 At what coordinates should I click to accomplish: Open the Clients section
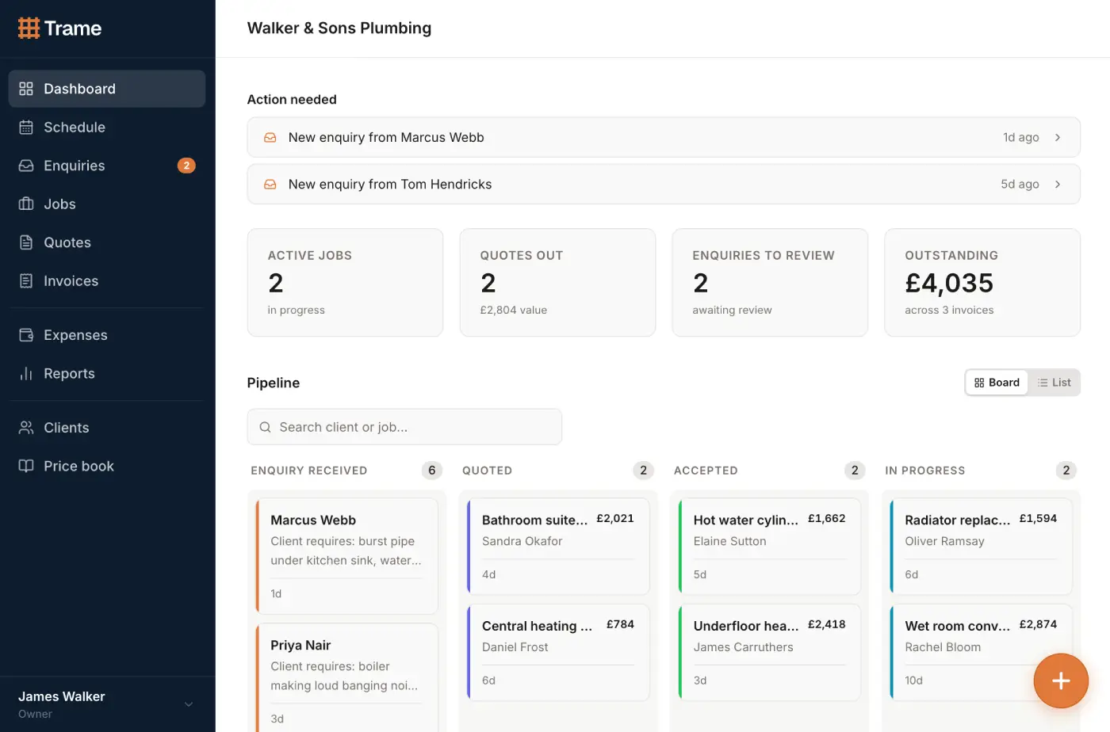(107, 428)
